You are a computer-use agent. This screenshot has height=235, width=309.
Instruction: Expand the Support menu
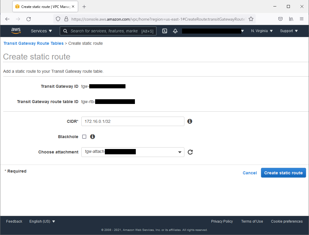(x=289, y=31)
